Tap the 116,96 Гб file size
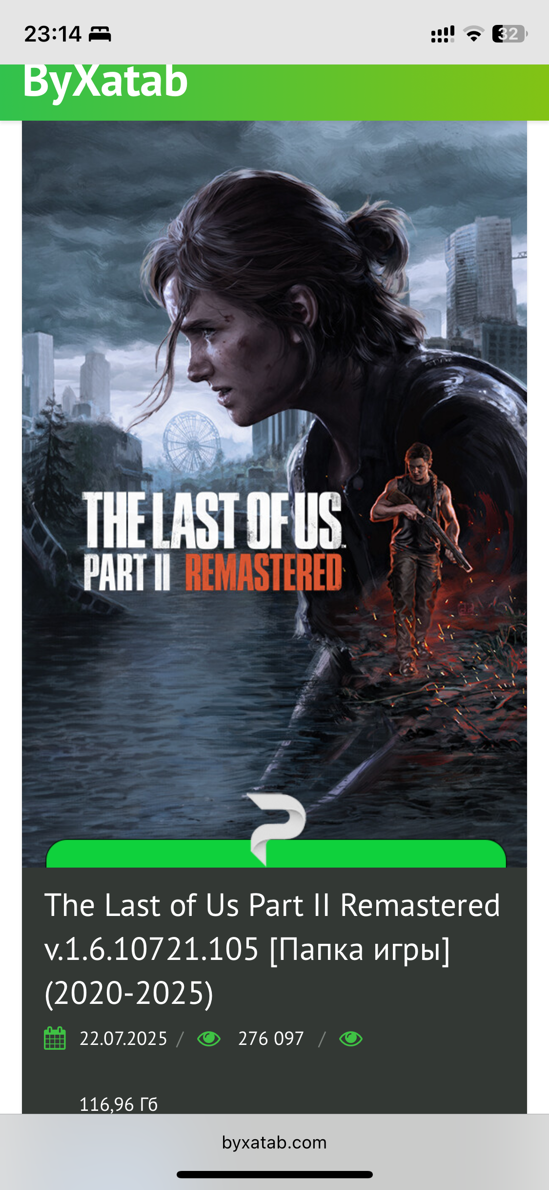Image resolution: width=549 pixels, height=1190 pixels. (x=119, y=1105)
